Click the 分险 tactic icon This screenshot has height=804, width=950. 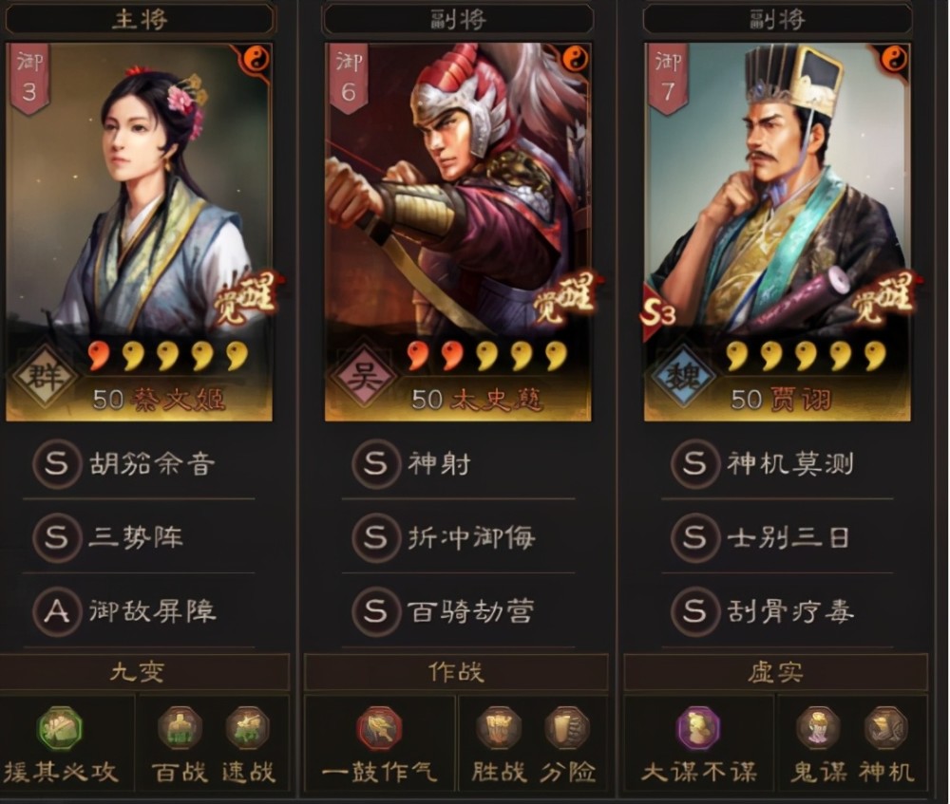click(567, 728)
